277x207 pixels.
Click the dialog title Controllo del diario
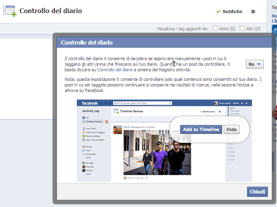pos(87,43)
